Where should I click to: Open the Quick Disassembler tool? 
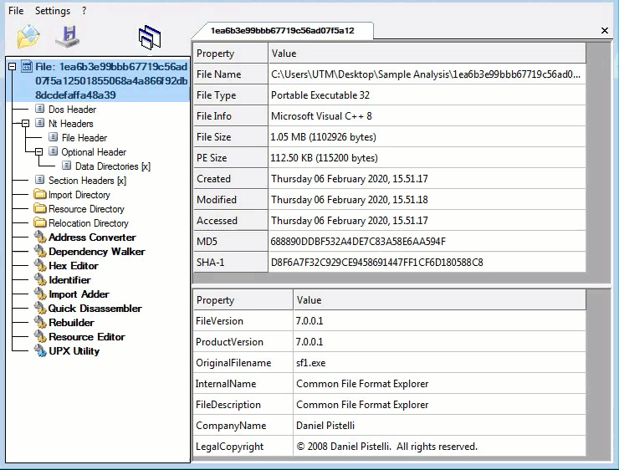[95, 309]
